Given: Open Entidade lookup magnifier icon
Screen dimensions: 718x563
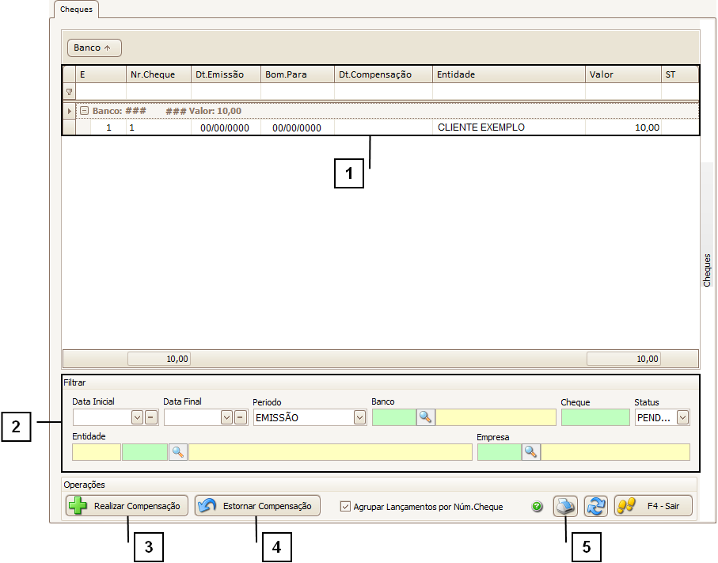Looking at the screenshot, I should pos(177,452).
